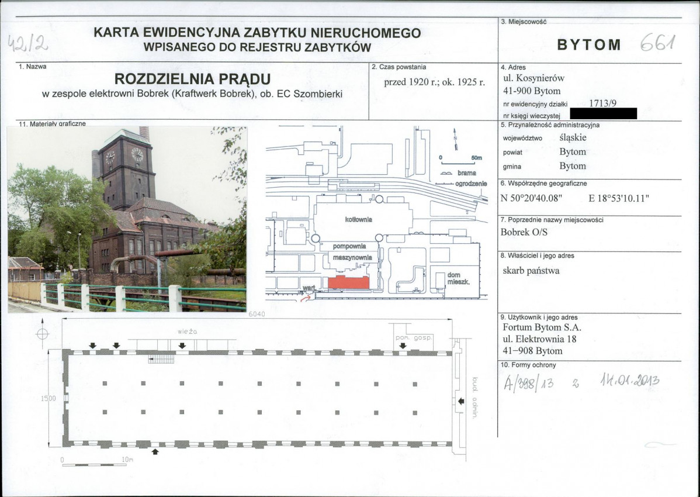Click the red entrance arrow near "wart."
This screenshot has height=497, width=700.
point(303,299)
